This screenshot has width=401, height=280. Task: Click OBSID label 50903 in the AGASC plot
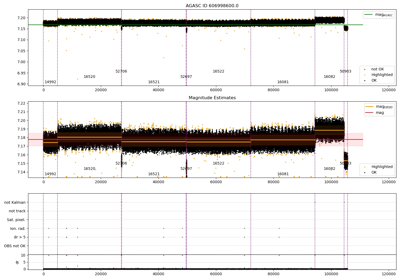(x=345, y=71)
